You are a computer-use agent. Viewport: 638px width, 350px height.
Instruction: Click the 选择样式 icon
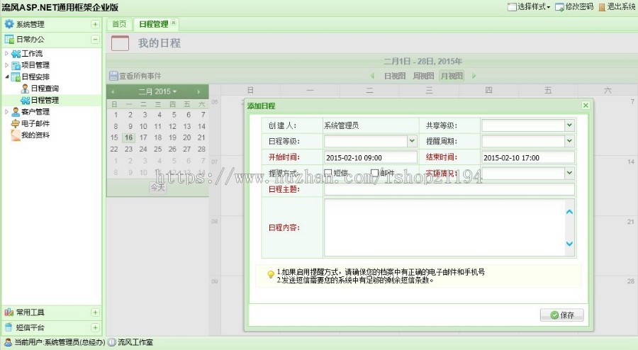point(512,7)
